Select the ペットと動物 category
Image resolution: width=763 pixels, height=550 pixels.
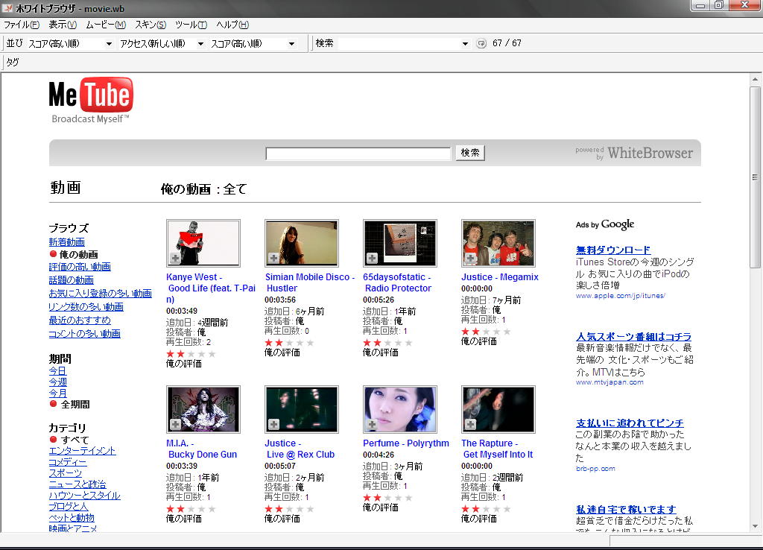click(72, 518)
